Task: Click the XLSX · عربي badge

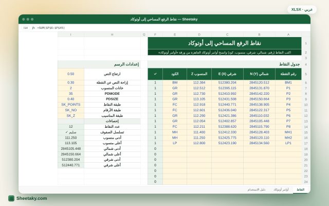Action: click(302, 9)
